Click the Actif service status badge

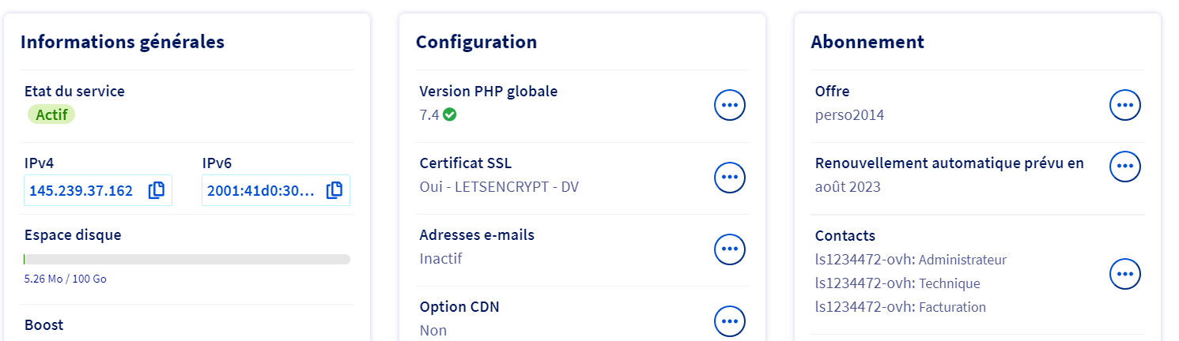point(51,114)
